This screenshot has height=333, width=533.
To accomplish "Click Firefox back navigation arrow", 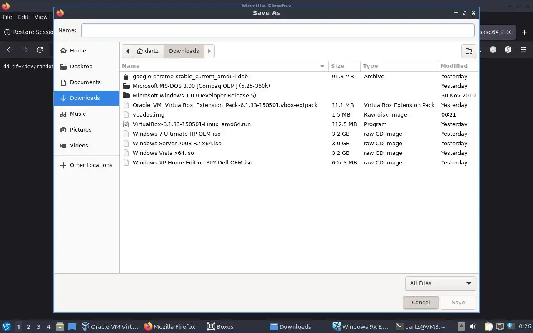I will [x=10, y=50].
